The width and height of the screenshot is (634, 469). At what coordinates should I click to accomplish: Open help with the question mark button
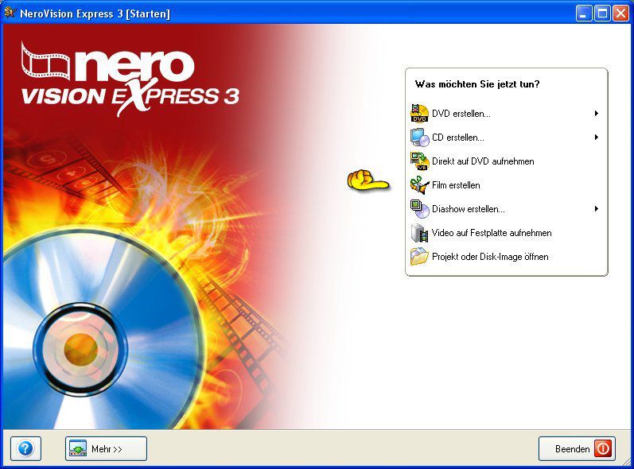(26, 448)
